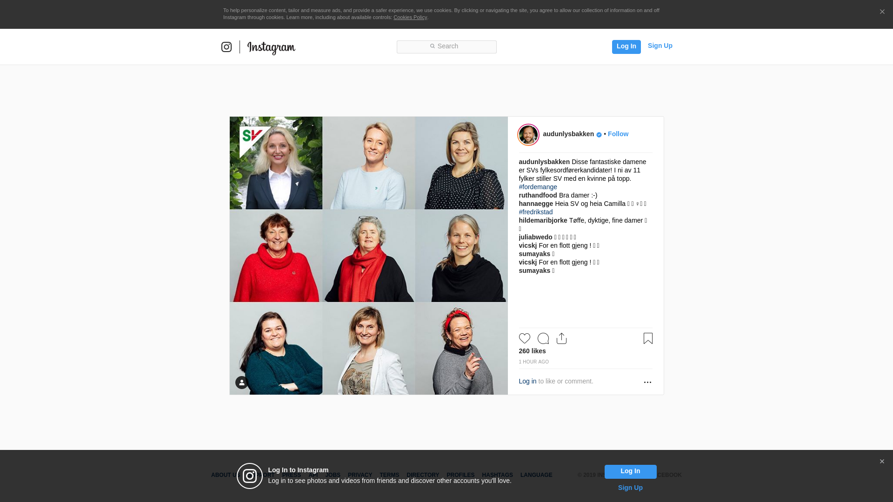Click the 1 HOUR AGO timestamp
Screen dimensions: 893x502
tap(533, 362)
